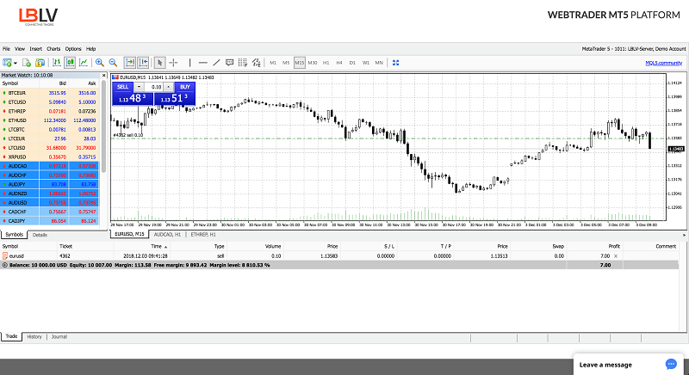Image resolution: width=689 pixels, height=375 pixels.
Task: Click the BUY button on chart
Action: click(185, 87)
